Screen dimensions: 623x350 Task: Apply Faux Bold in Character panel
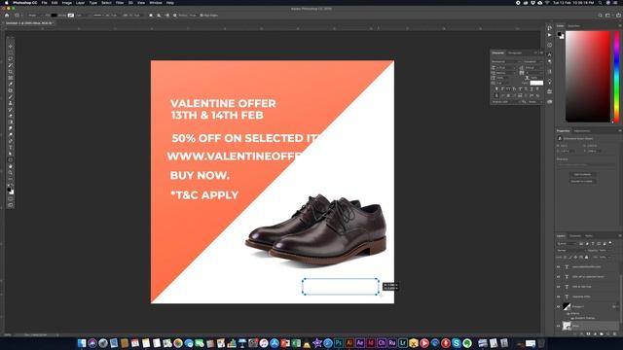[496, 88]
